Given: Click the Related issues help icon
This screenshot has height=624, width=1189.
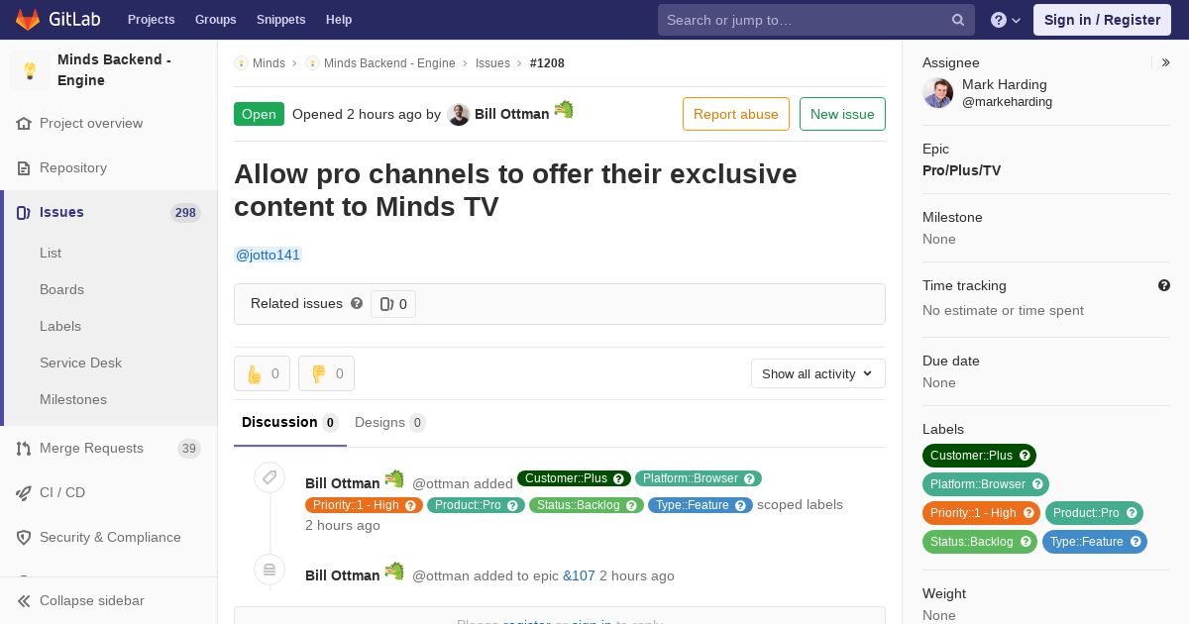Looking at the screenshot, I should [x=357, y=303].
